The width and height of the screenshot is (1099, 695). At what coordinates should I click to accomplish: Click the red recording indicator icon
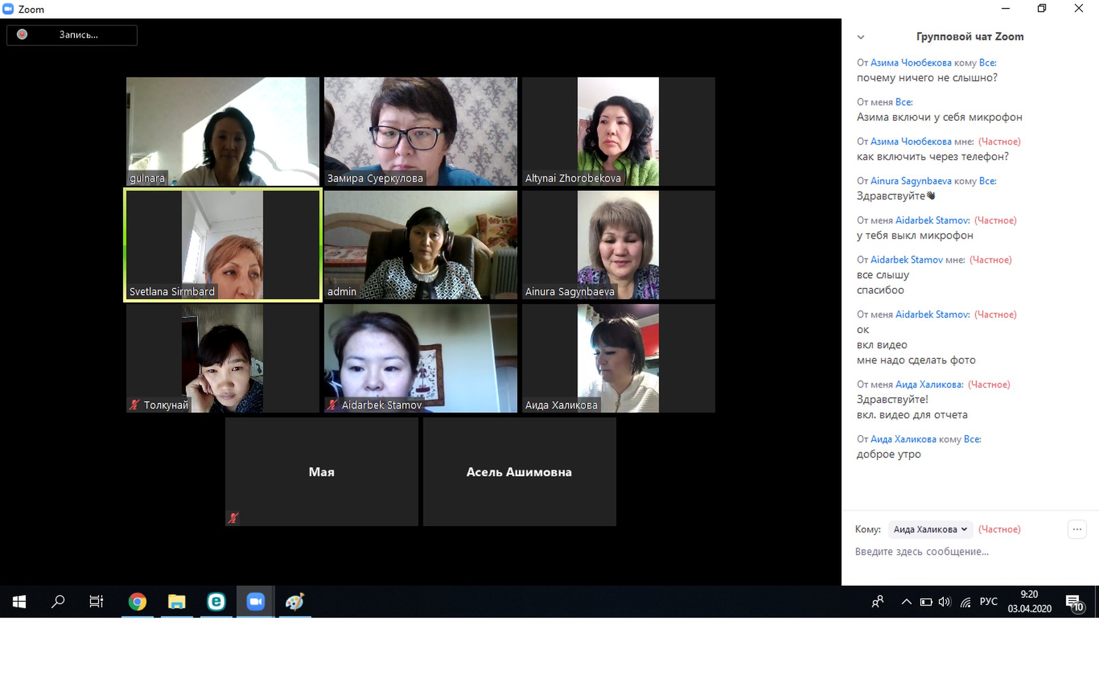pos(22,34)
